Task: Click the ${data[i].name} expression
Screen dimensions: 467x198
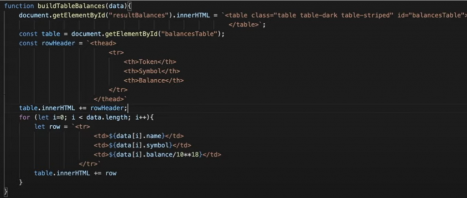Action: pos(137,136)
